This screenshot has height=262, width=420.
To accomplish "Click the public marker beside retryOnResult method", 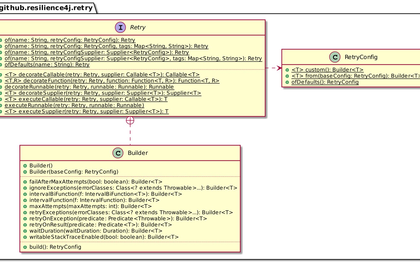I will tap(25, 225).
